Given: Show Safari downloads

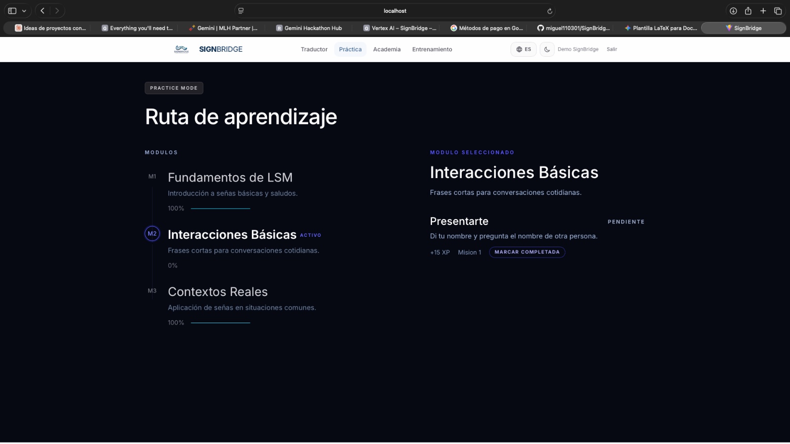Looking at the screenshot, I should (733, 11).
